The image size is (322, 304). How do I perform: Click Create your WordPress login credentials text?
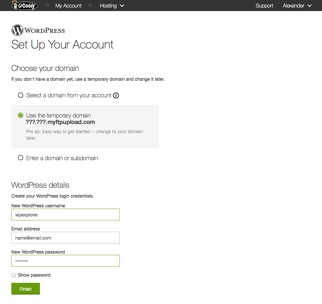[x=53, y=196]
